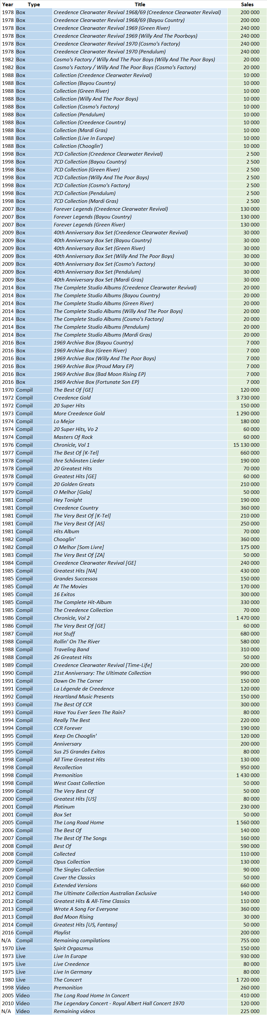This screenshot has width=267, height=1015.
Task: Select the 'More Creedence Gold' title
Action: (79, 413)
